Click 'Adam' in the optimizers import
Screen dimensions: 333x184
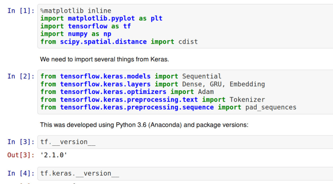coord(206,92)
